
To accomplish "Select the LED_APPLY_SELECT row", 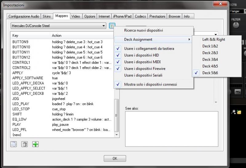I will [62, 88].
